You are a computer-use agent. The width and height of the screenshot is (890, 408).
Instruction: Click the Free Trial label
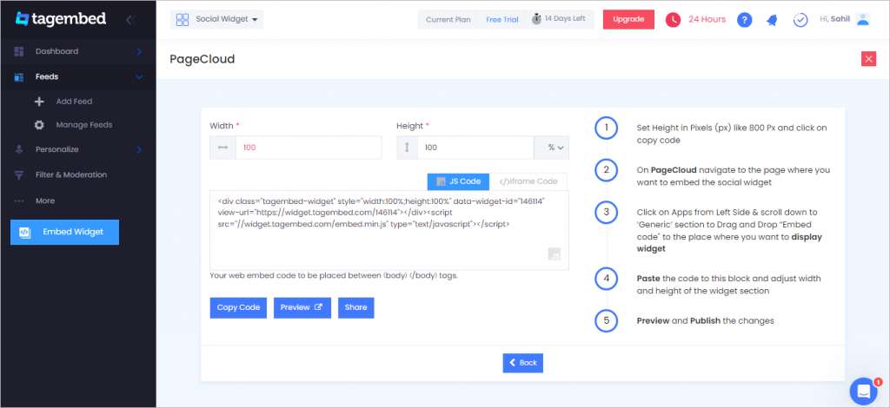coord(501,19)
